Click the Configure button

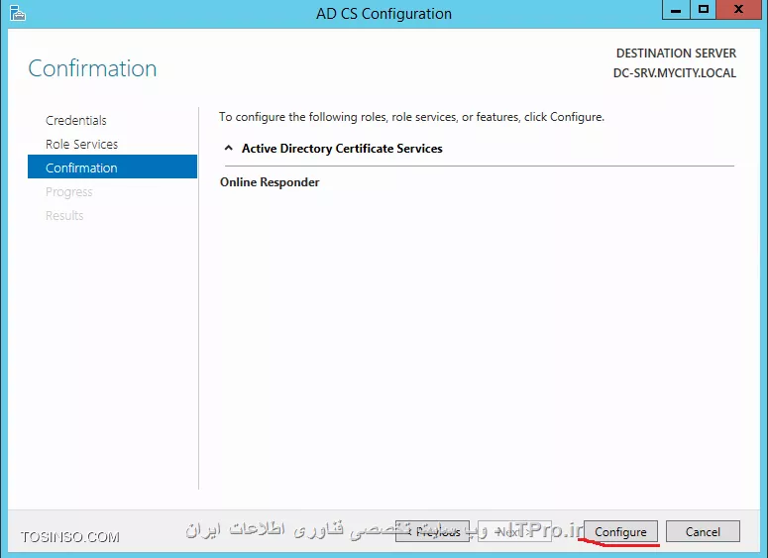620,531
